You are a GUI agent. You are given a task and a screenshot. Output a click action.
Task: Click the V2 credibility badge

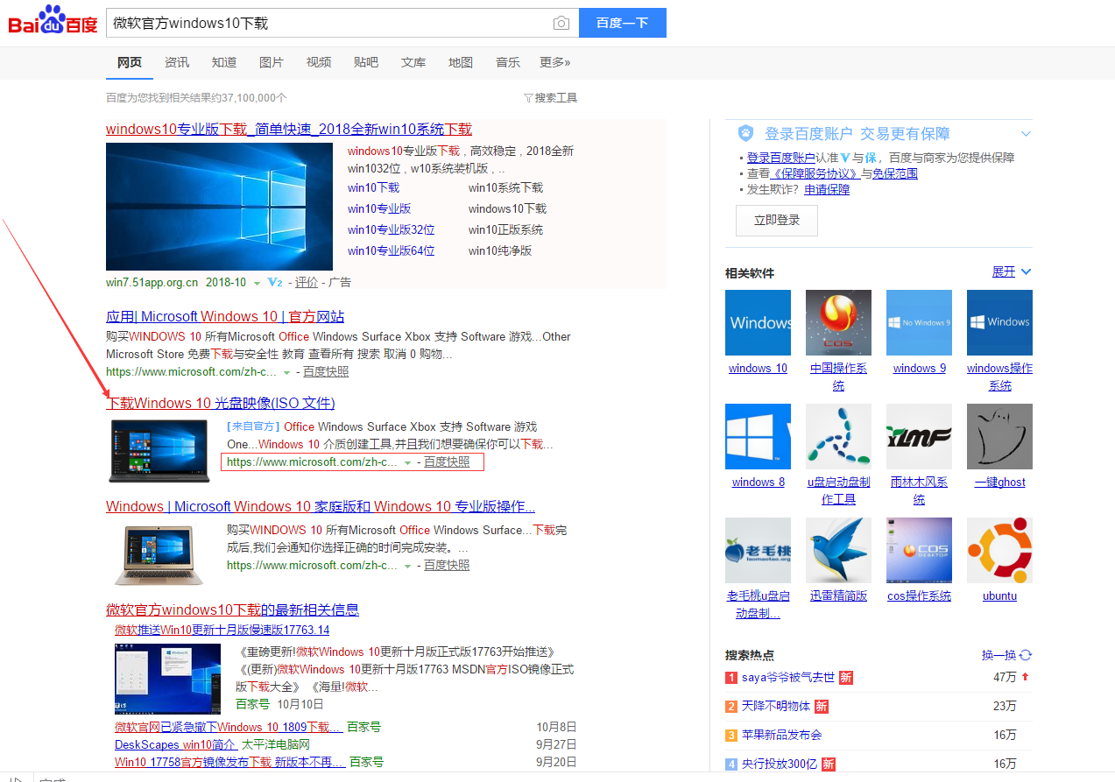(275, 283)
